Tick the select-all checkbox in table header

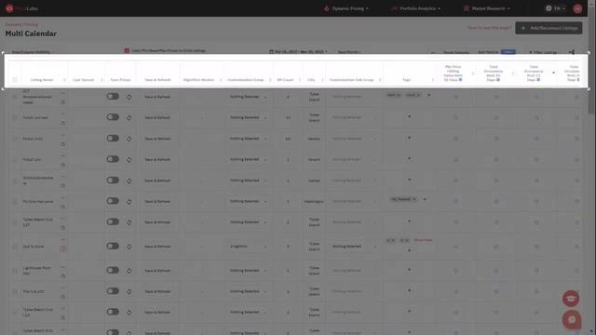15,80
